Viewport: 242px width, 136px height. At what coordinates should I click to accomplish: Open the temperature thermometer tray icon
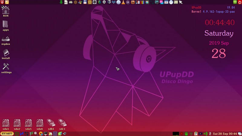210,134
